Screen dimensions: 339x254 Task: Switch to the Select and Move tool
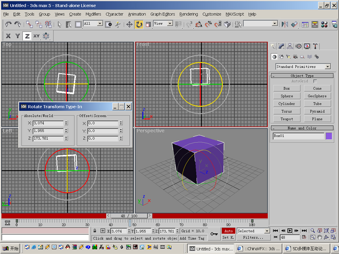[x=129, y=24]
